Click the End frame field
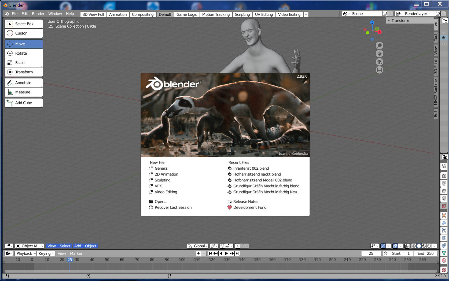This screenshot has width=449, height=281. click(425, 253)
